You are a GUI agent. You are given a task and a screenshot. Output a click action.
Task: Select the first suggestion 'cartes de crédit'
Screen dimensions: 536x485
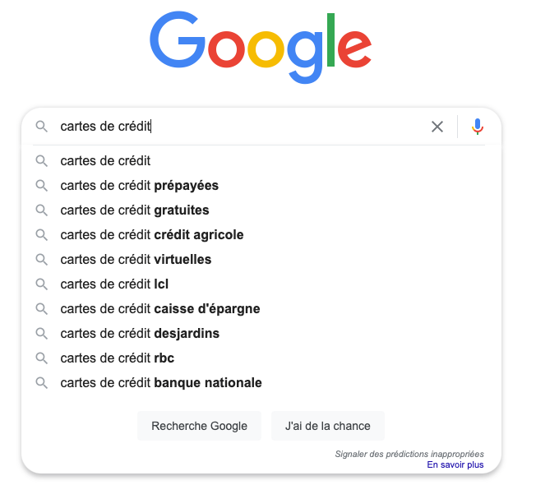click(105, 161)
